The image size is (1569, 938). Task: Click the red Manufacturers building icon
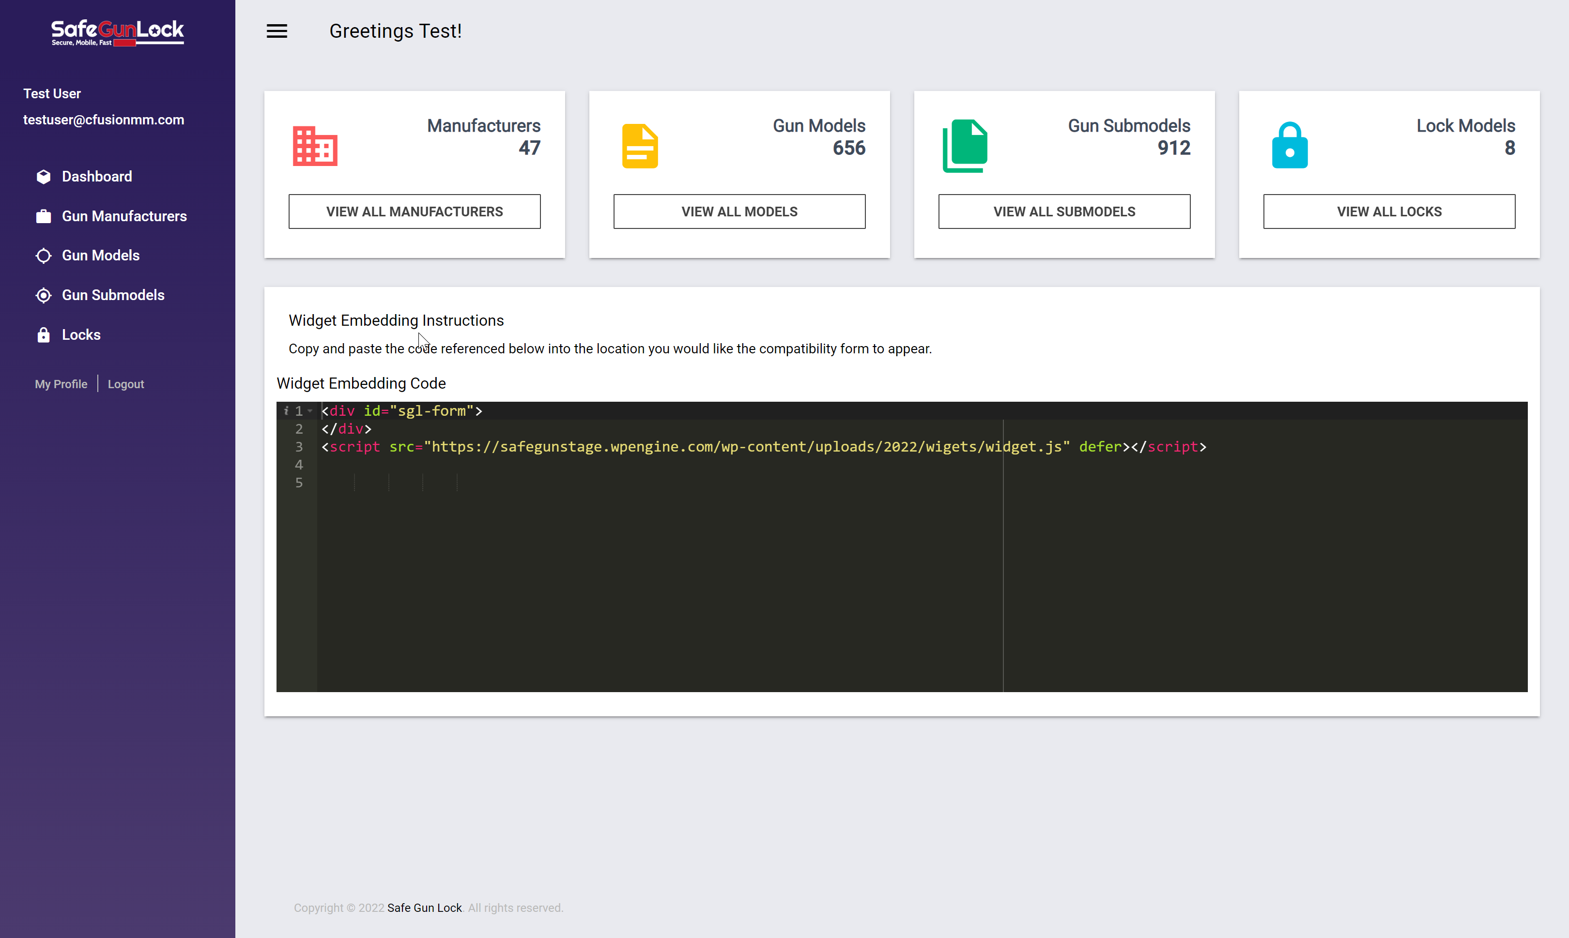click(315, 146)
